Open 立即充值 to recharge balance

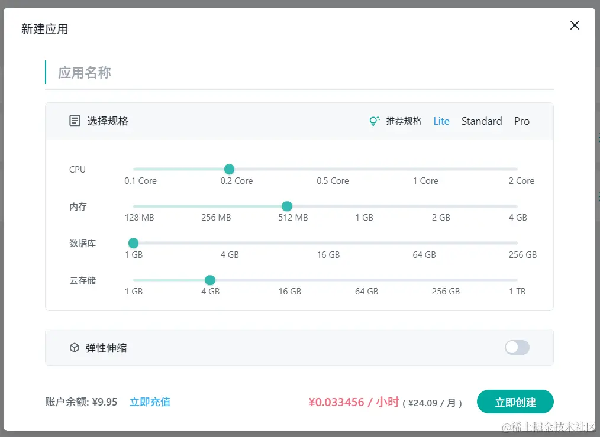150,402
